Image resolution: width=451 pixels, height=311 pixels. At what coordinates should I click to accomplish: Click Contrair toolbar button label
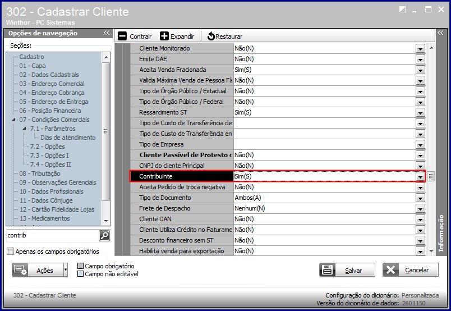pyautogui.click(x=140, y=36)
